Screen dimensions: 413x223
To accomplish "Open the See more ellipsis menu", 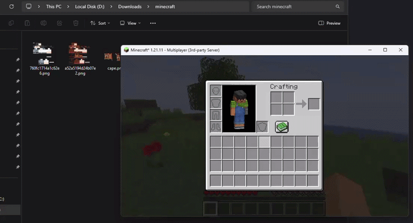I will tap(153, 23).
